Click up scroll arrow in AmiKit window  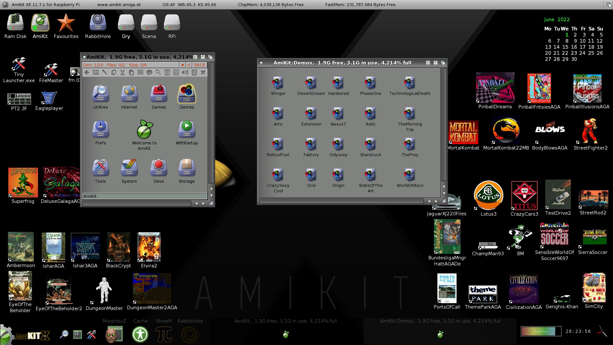coord(211,188)
